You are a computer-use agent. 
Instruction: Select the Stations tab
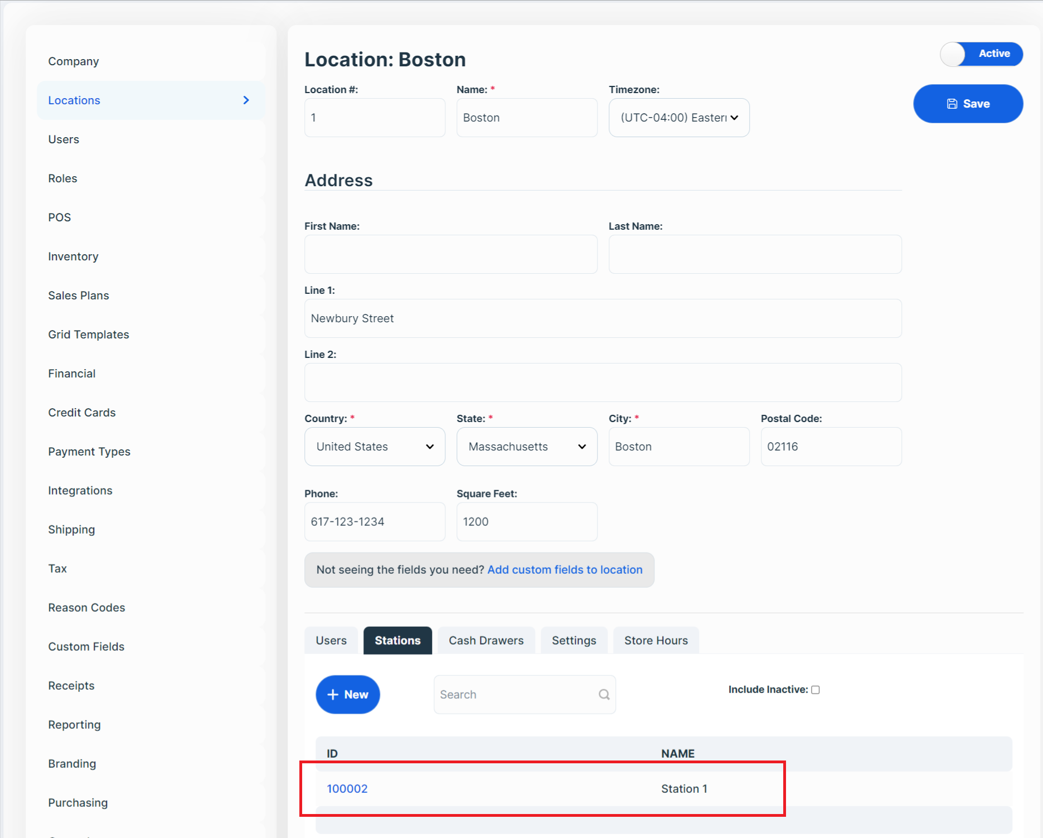(397, 641)
